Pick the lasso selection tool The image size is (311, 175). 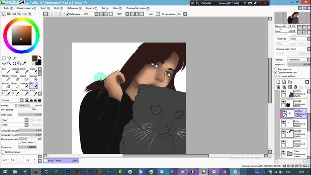[x=9, y=58]
